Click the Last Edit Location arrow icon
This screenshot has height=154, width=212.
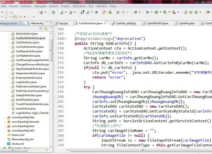pos(15,17)
